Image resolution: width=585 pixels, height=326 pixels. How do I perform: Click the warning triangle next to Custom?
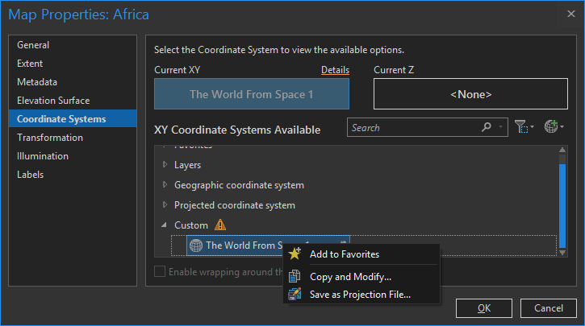(220, 225)
